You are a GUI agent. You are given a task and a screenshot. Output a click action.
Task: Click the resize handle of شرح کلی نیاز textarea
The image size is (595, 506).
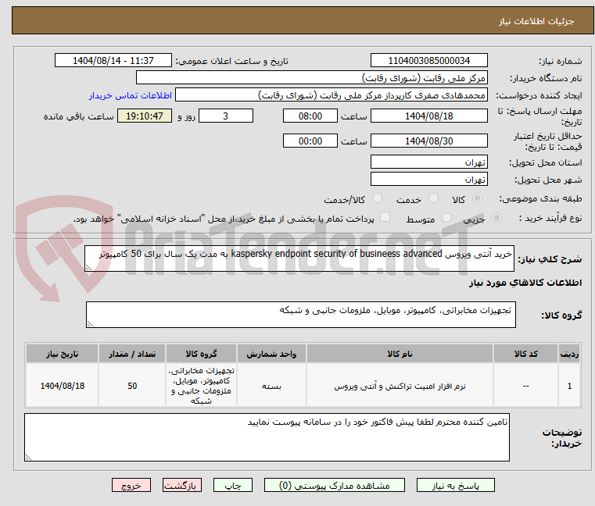88,268
